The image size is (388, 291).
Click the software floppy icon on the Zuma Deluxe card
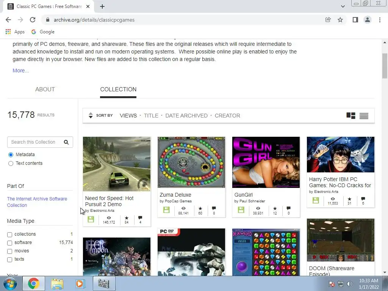tap(166, 210)
